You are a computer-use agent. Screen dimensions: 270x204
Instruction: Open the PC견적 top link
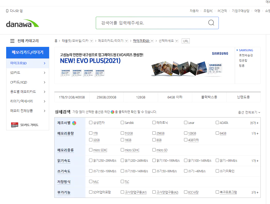click(x=222, y=11)
